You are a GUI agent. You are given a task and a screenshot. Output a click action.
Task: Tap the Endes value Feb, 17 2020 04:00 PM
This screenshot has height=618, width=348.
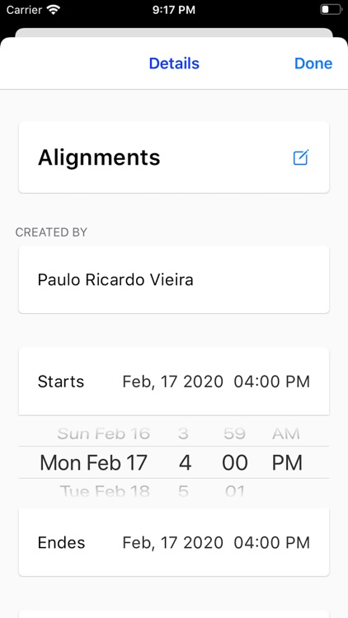pyautogui.click(x=216, y=542)
